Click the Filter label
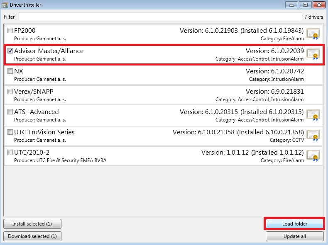Screen dimensions: 328x245 [9, 17]
